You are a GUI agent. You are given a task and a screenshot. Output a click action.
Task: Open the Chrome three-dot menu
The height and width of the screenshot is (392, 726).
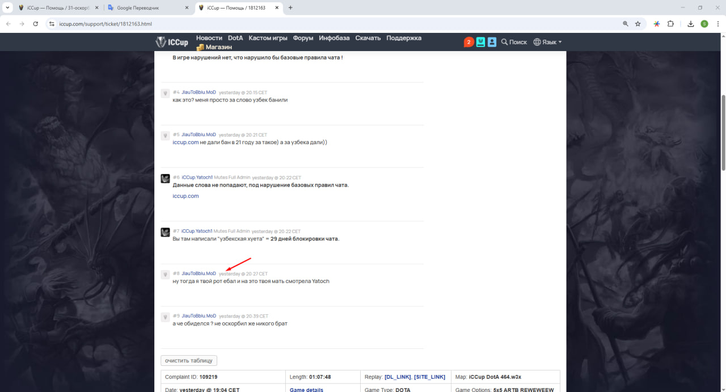(717, 24)
